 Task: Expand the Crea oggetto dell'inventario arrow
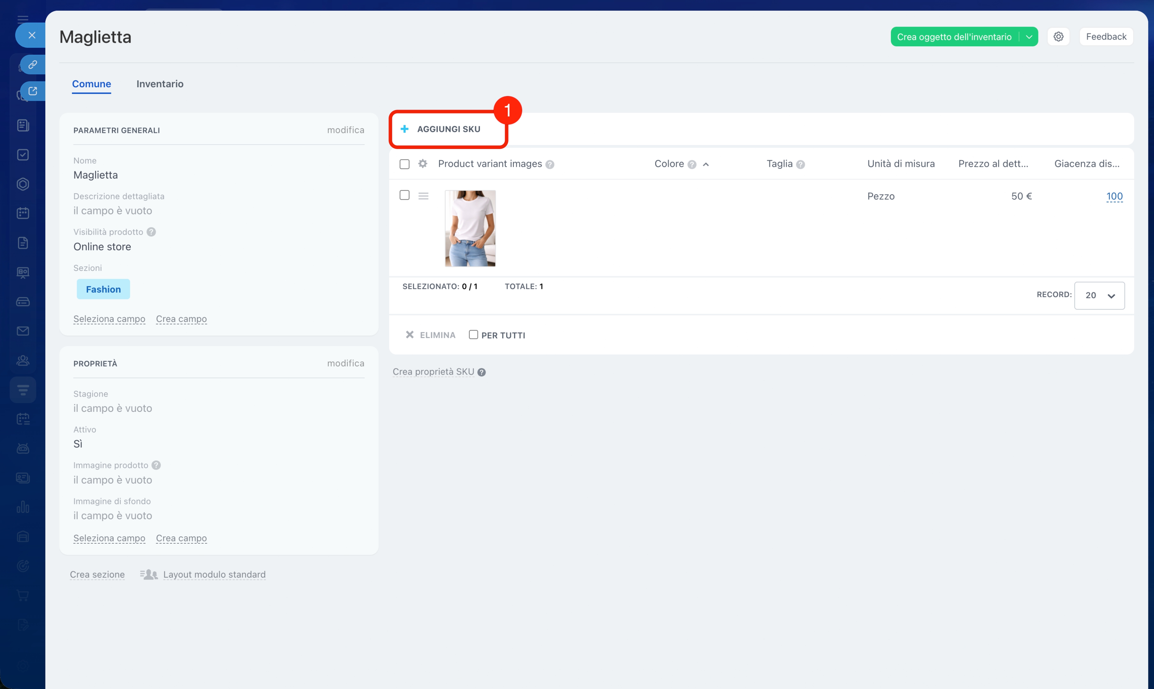click(1029, 37)
